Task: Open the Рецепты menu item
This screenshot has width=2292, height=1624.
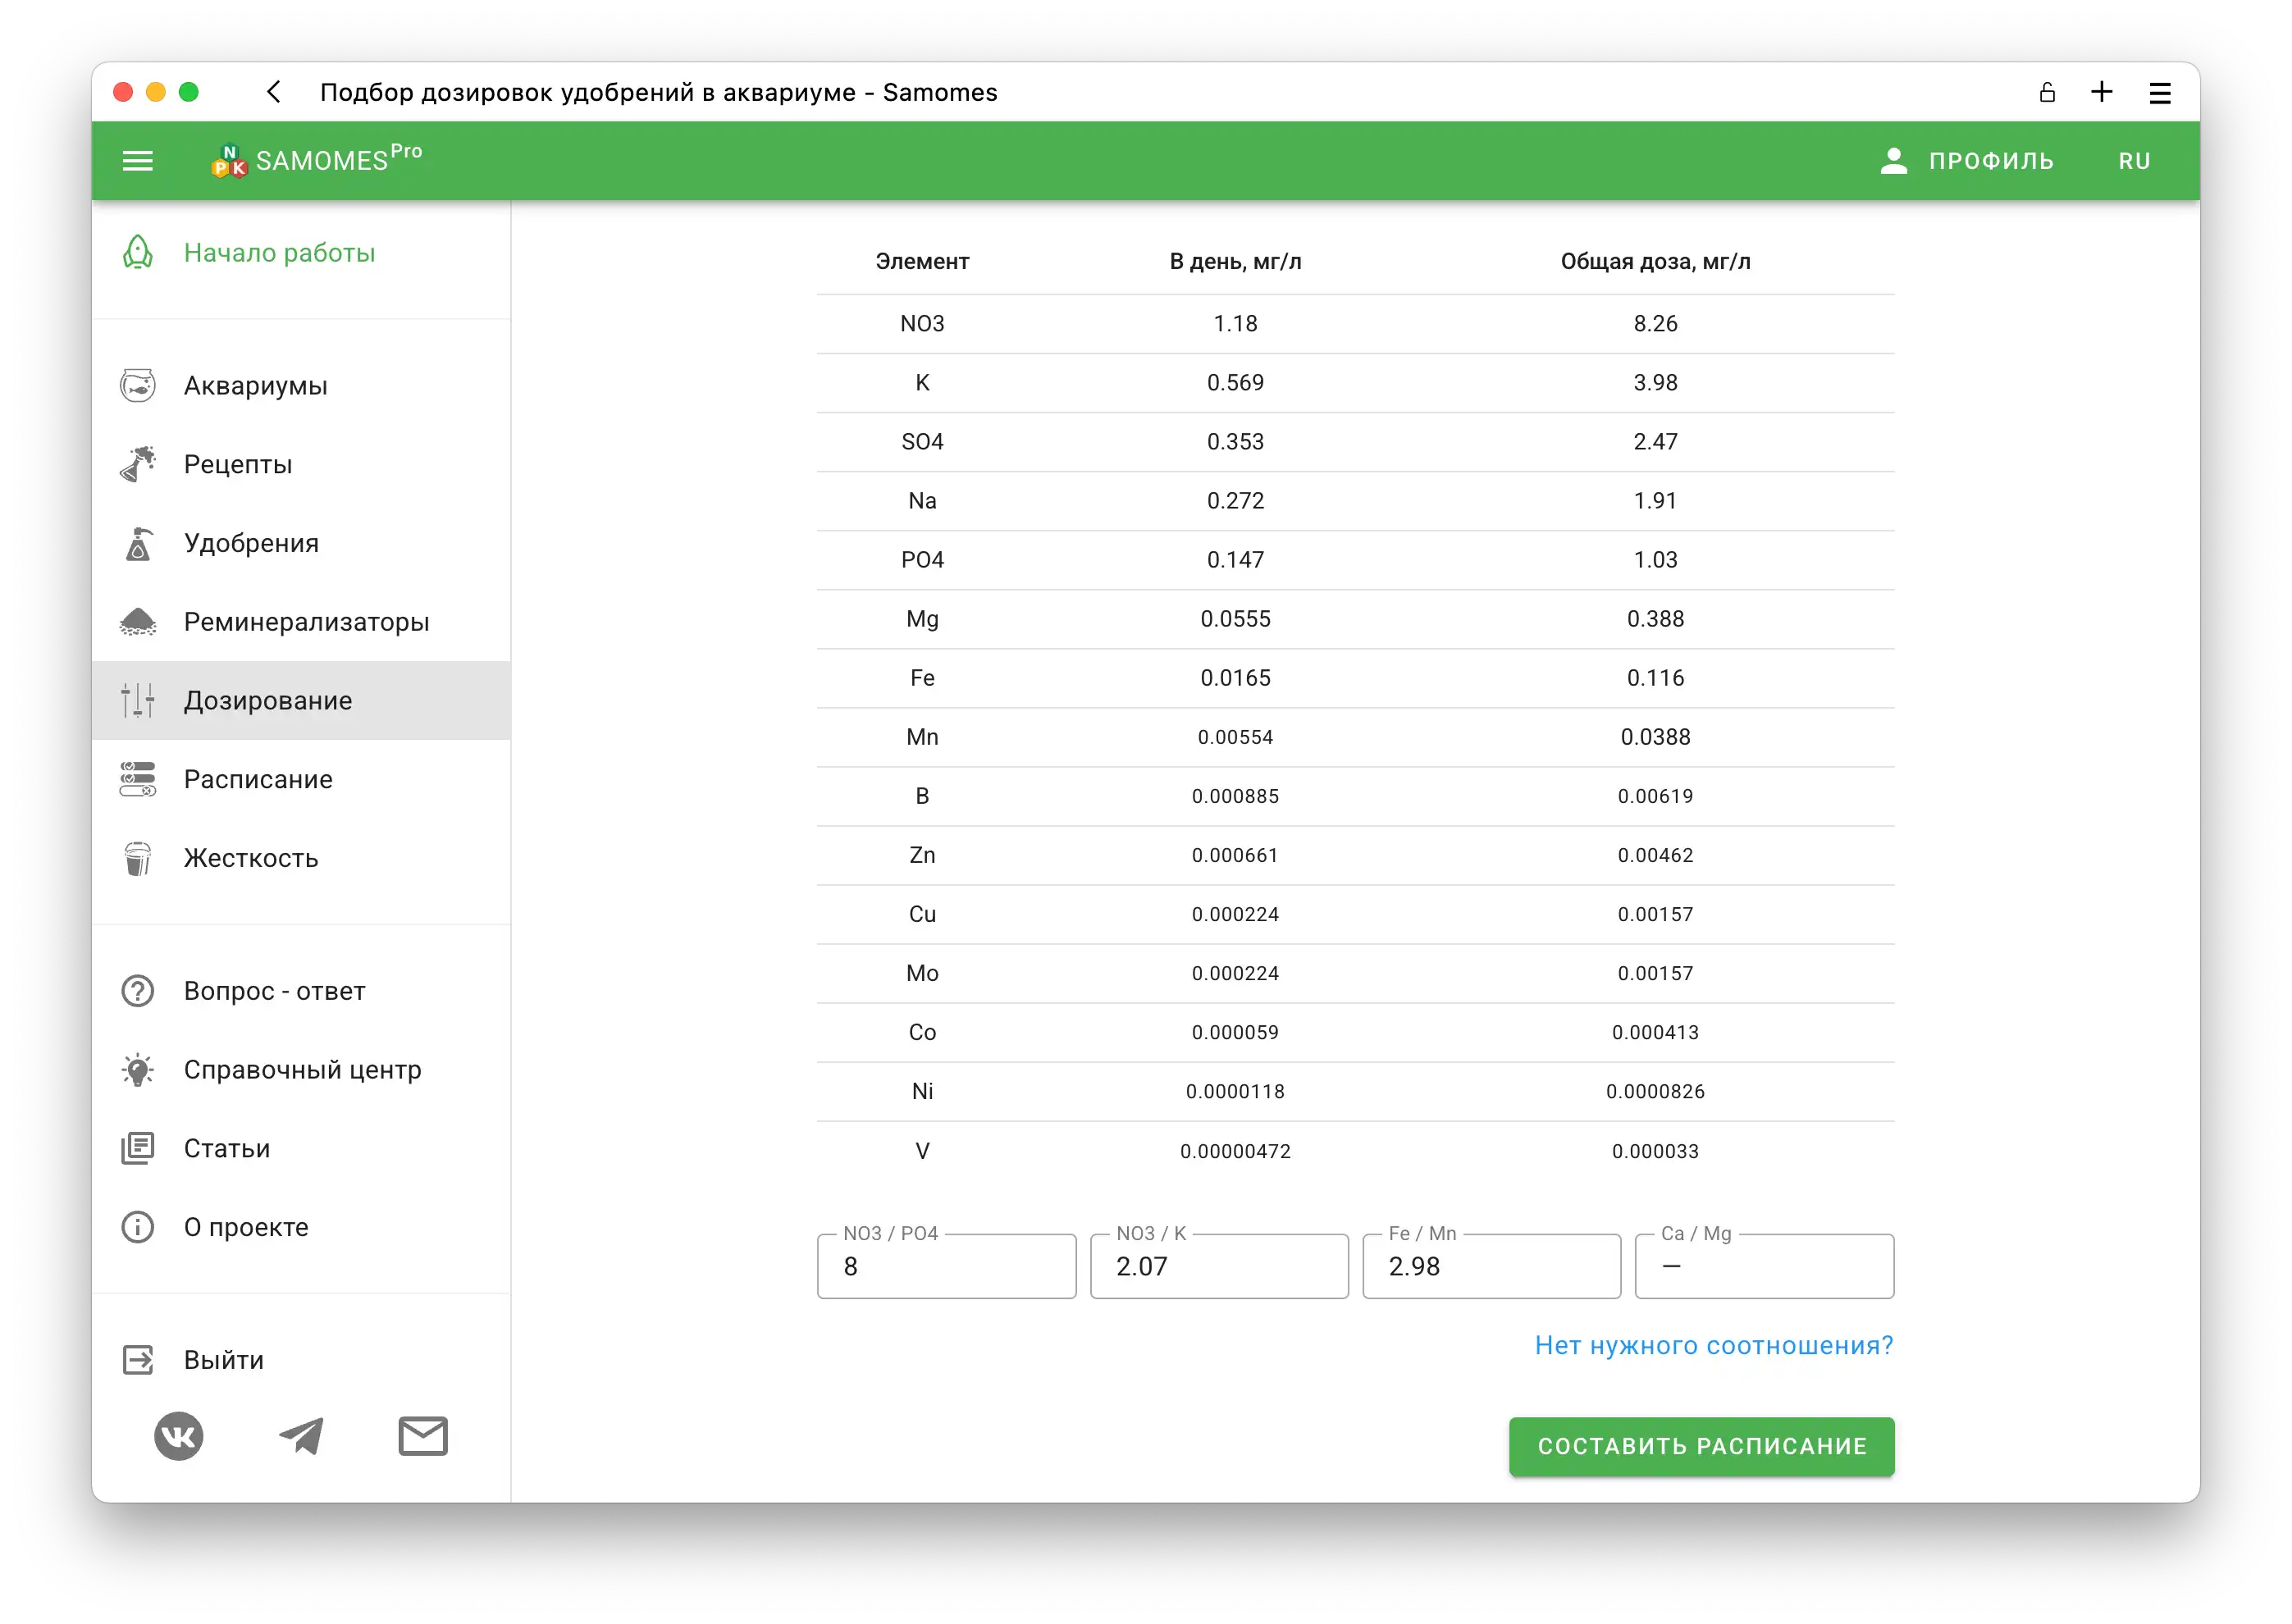Action: point(238,465)
